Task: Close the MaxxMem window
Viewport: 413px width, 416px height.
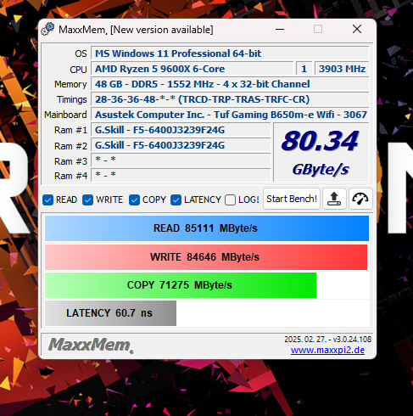Action: click(357, 29)
